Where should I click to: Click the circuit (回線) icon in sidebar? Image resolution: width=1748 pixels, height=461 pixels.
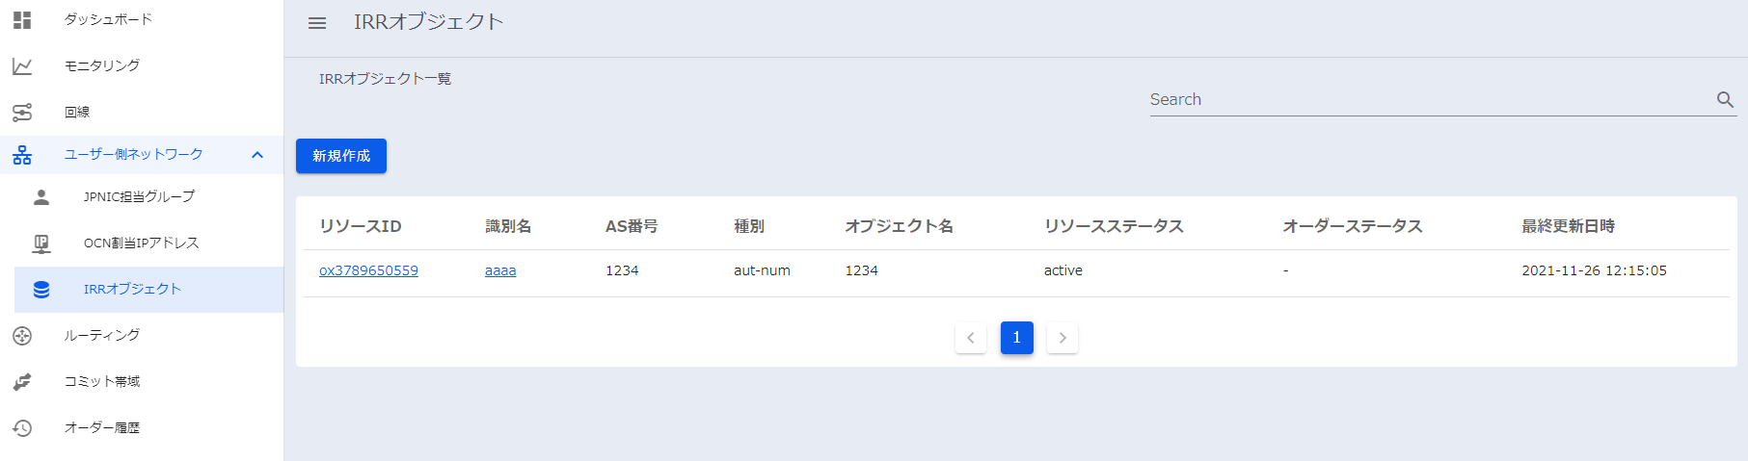(x=22, y=113)
